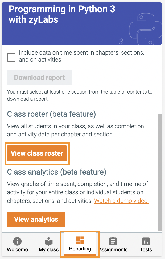This screenshot has height=259, width=165.
Task: Click the Class analytics (beta feature) heading
Action: 56,172
